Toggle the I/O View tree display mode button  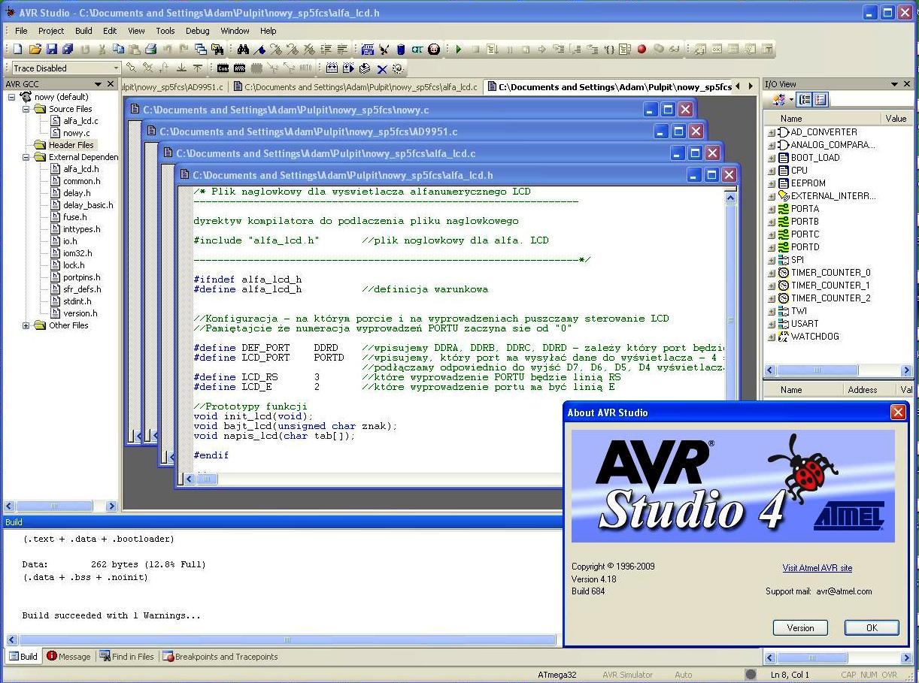[x=805, y=100]
